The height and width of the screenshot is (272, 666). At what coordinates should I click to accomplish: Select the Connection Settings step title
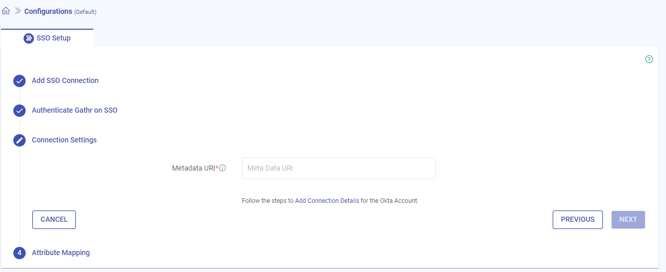(64, 140)
